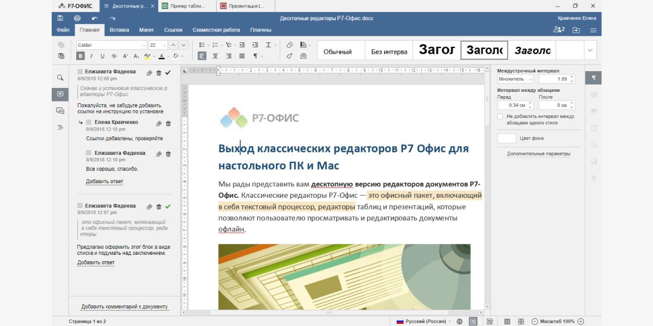
Task: Click the Copy style brush icon
Action: click(289, 55)
